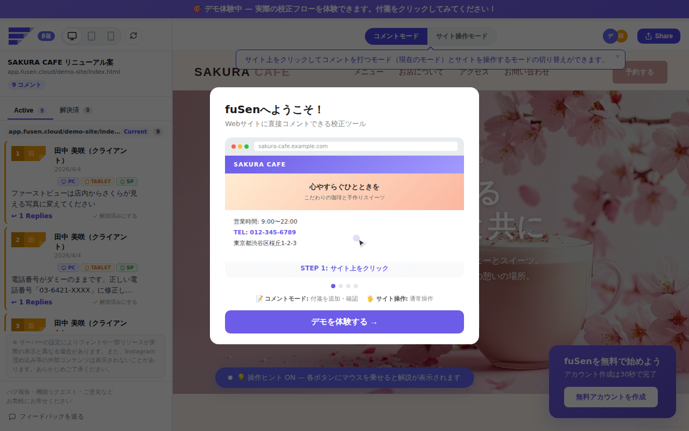Click the sakura-cafe.example.com address field

356,146
